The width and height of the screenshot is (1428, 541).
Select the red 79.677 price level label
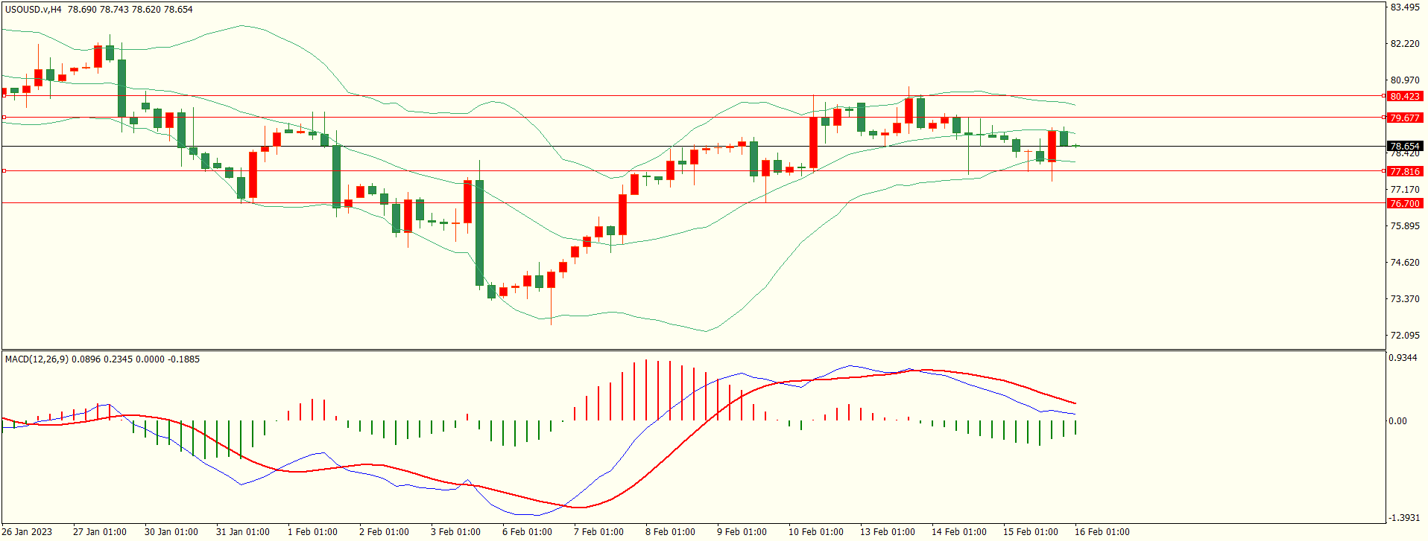click(1404, 118)
